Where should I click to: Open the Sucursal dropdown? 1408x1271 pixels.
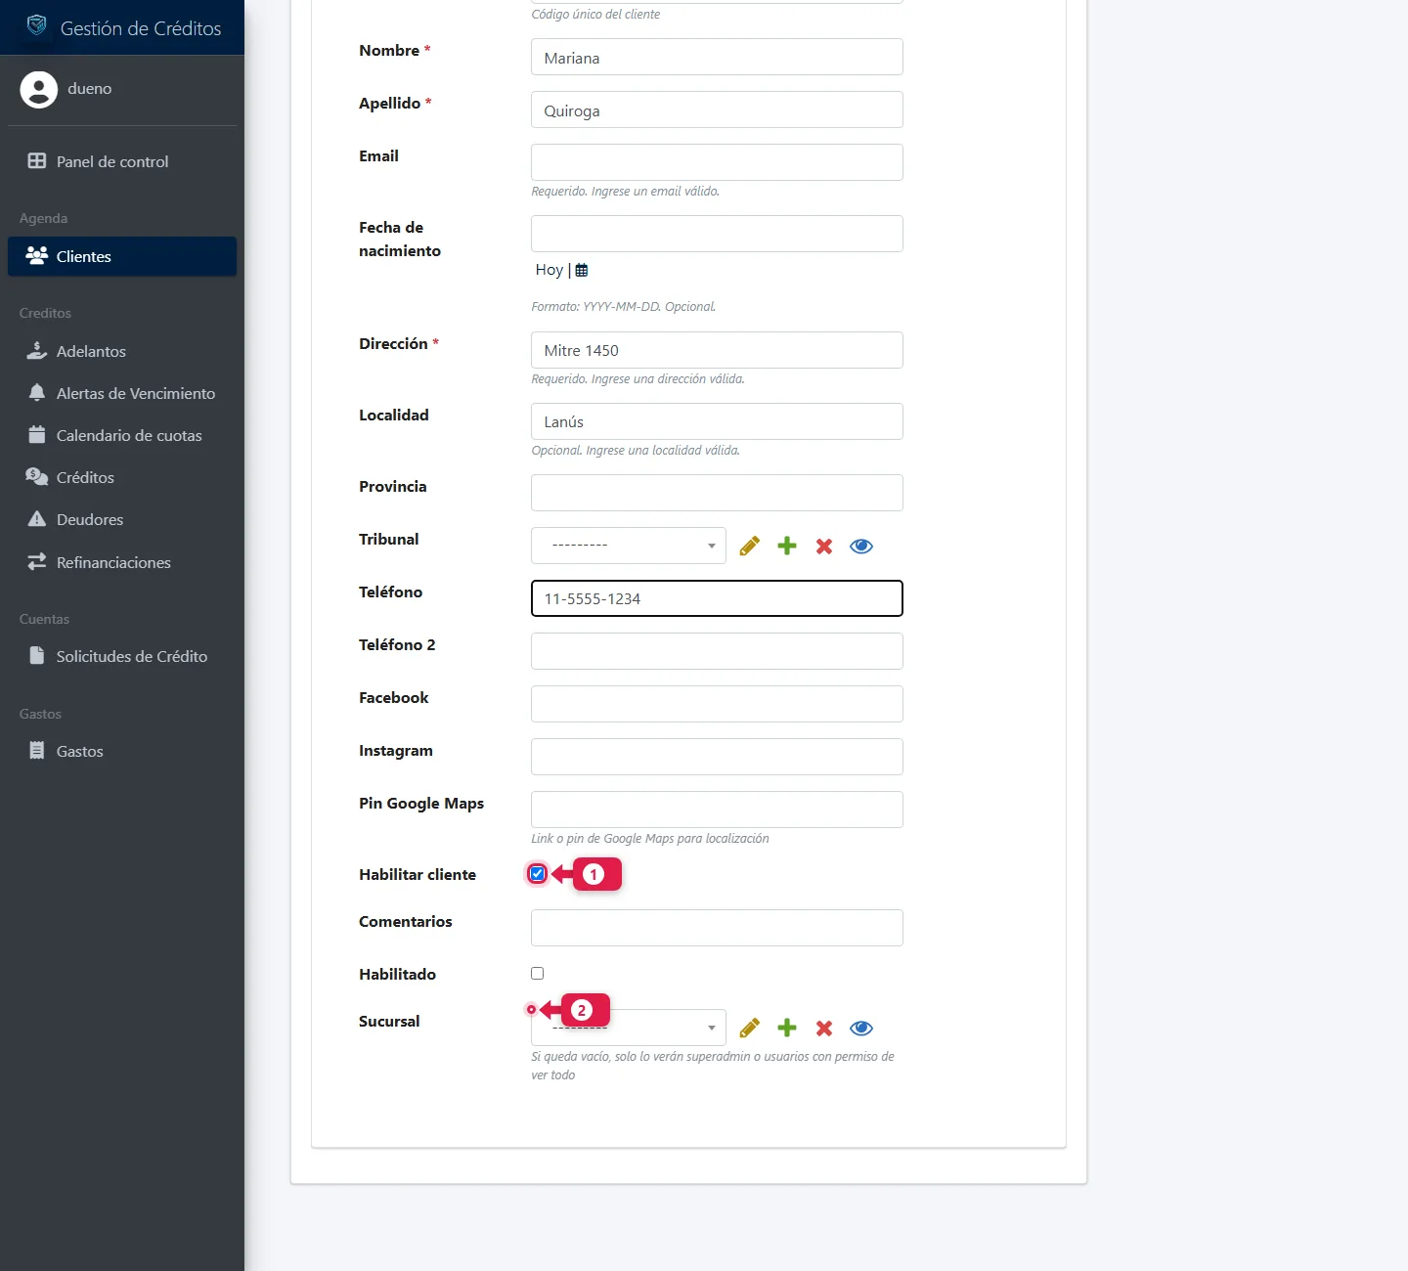(629, 1028)
